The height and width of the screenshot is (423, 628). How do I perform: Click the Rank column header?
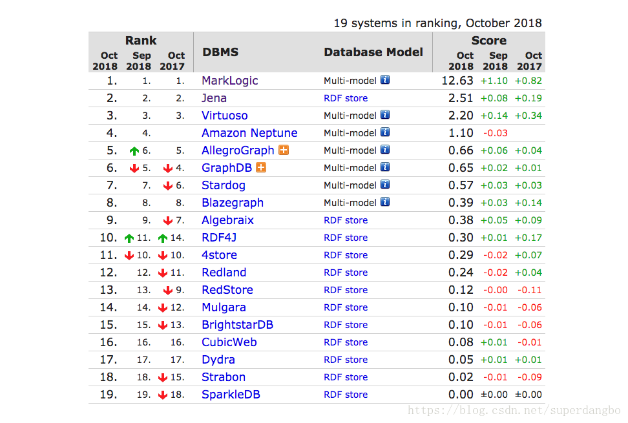point(141,41)
